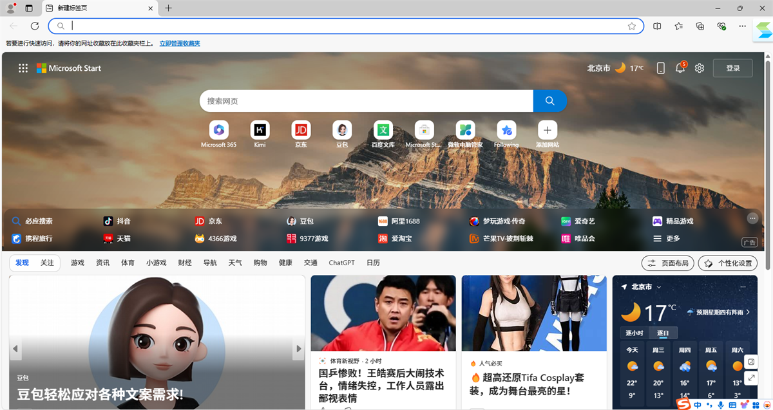Viewport: 773px width, 410px height.
Task: Click the 搜索网页 search box
Action: click(x=367, y=101)
